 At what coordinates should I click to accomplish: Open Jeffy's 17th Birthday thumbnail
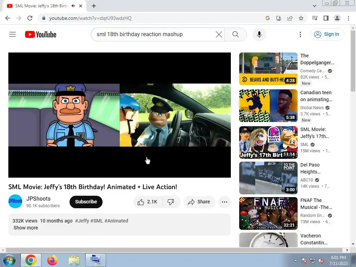tap(268, 142)
